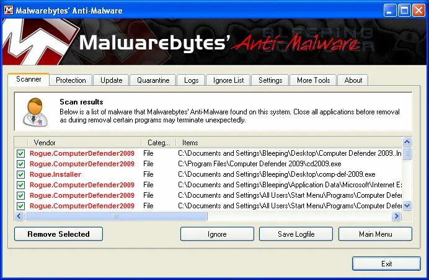Click the Save Logfile button
Image resolution: width=429 pixels, height=280 pixels.
point(296,234)
